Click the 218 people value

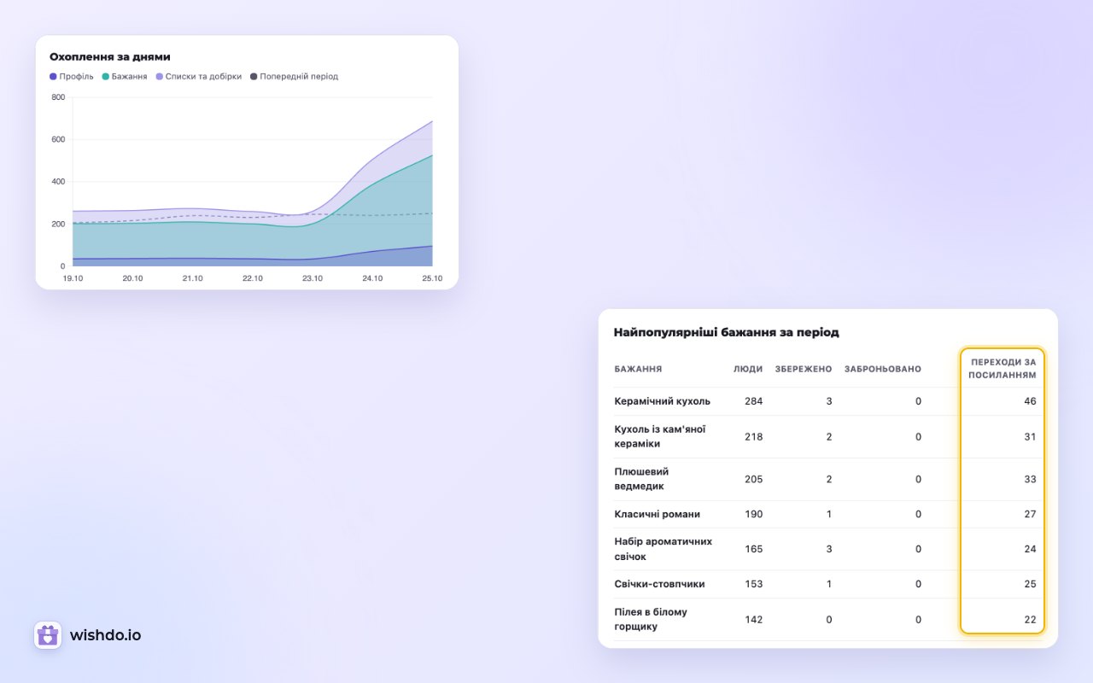[x=753, y=436]
